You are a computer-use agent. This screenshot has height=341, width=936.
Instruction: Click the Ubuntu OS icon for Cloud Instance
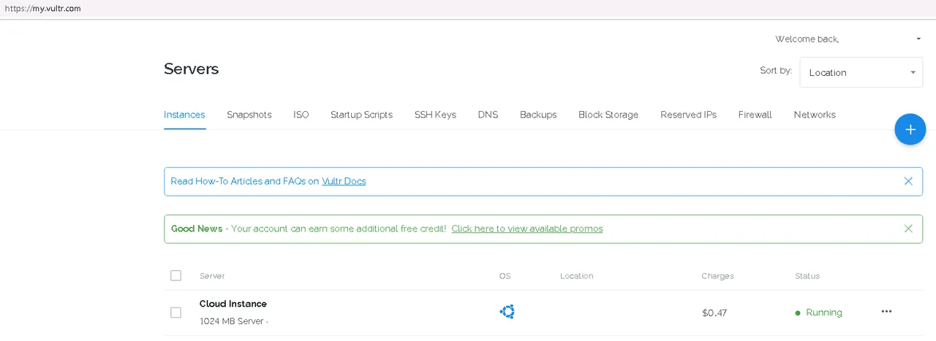pos(507,312)
